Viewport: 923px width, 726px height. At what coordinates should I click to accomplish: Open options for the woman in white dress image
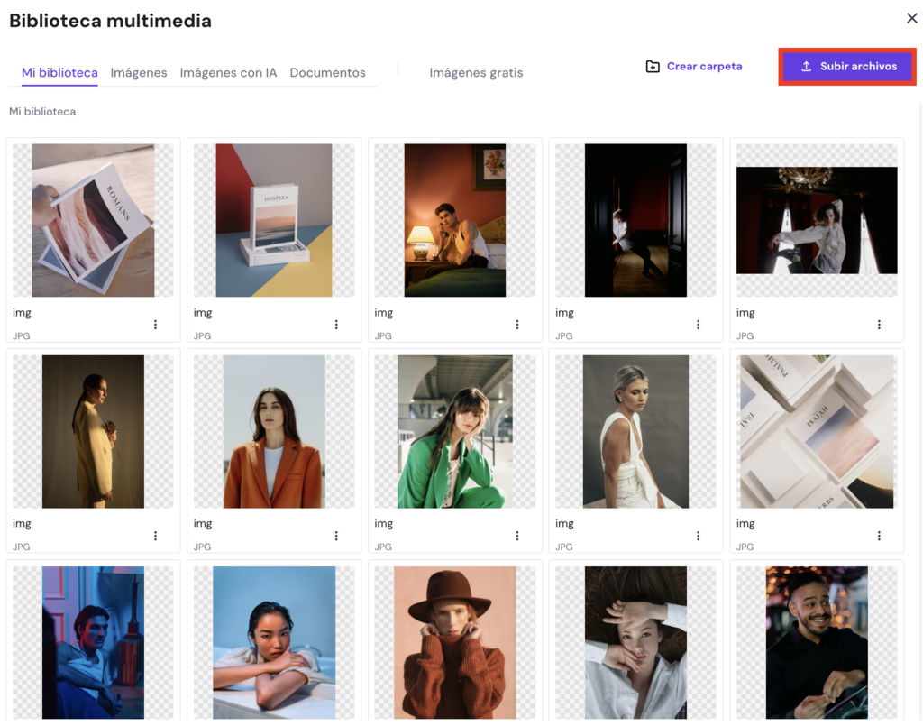tap(698, 535)
